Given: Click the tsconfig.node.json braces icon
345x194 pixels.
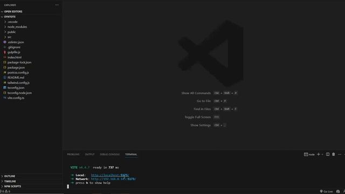Looking at the screenshot, I should coord(5,93).
